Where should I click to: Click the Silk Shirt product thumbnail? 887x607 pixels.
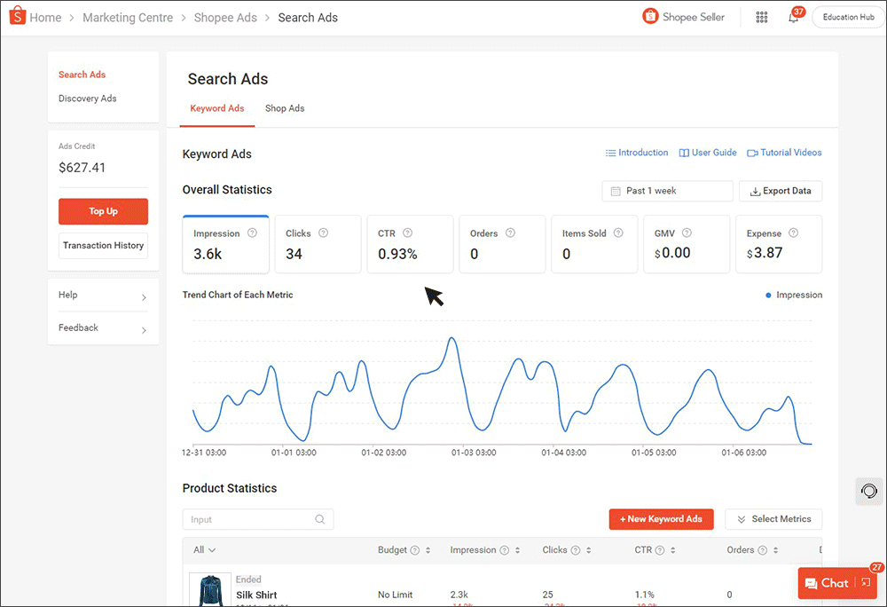210,590
